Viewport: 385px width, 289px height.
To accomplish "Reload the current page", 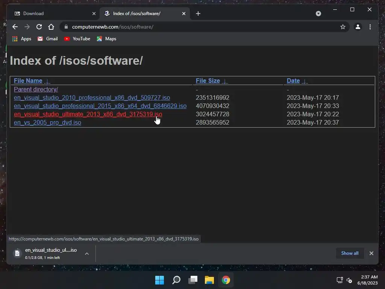I will 39,27.
